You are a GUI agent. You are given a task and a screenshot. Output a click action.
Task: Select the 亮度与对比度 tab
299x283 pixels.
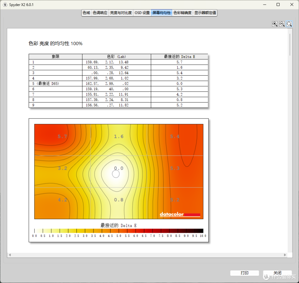[121, 13]
